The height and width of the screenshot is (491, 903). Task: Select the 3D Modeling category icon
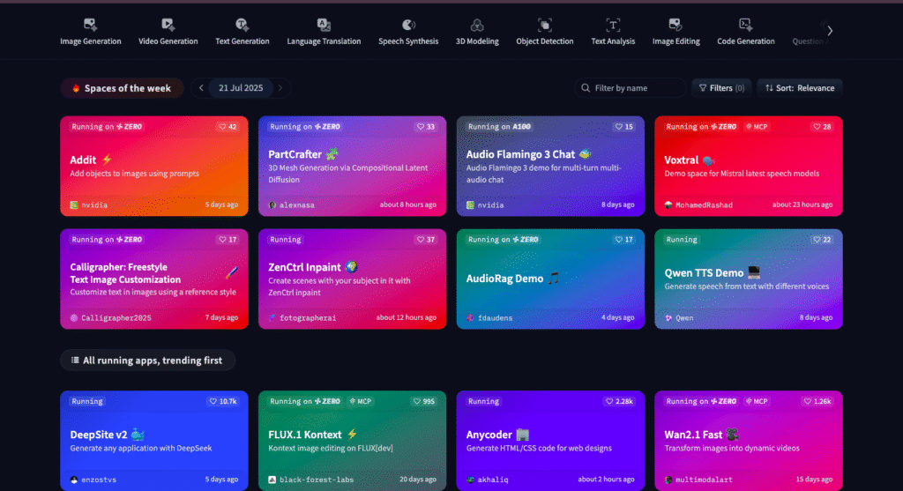coord(477,25)
